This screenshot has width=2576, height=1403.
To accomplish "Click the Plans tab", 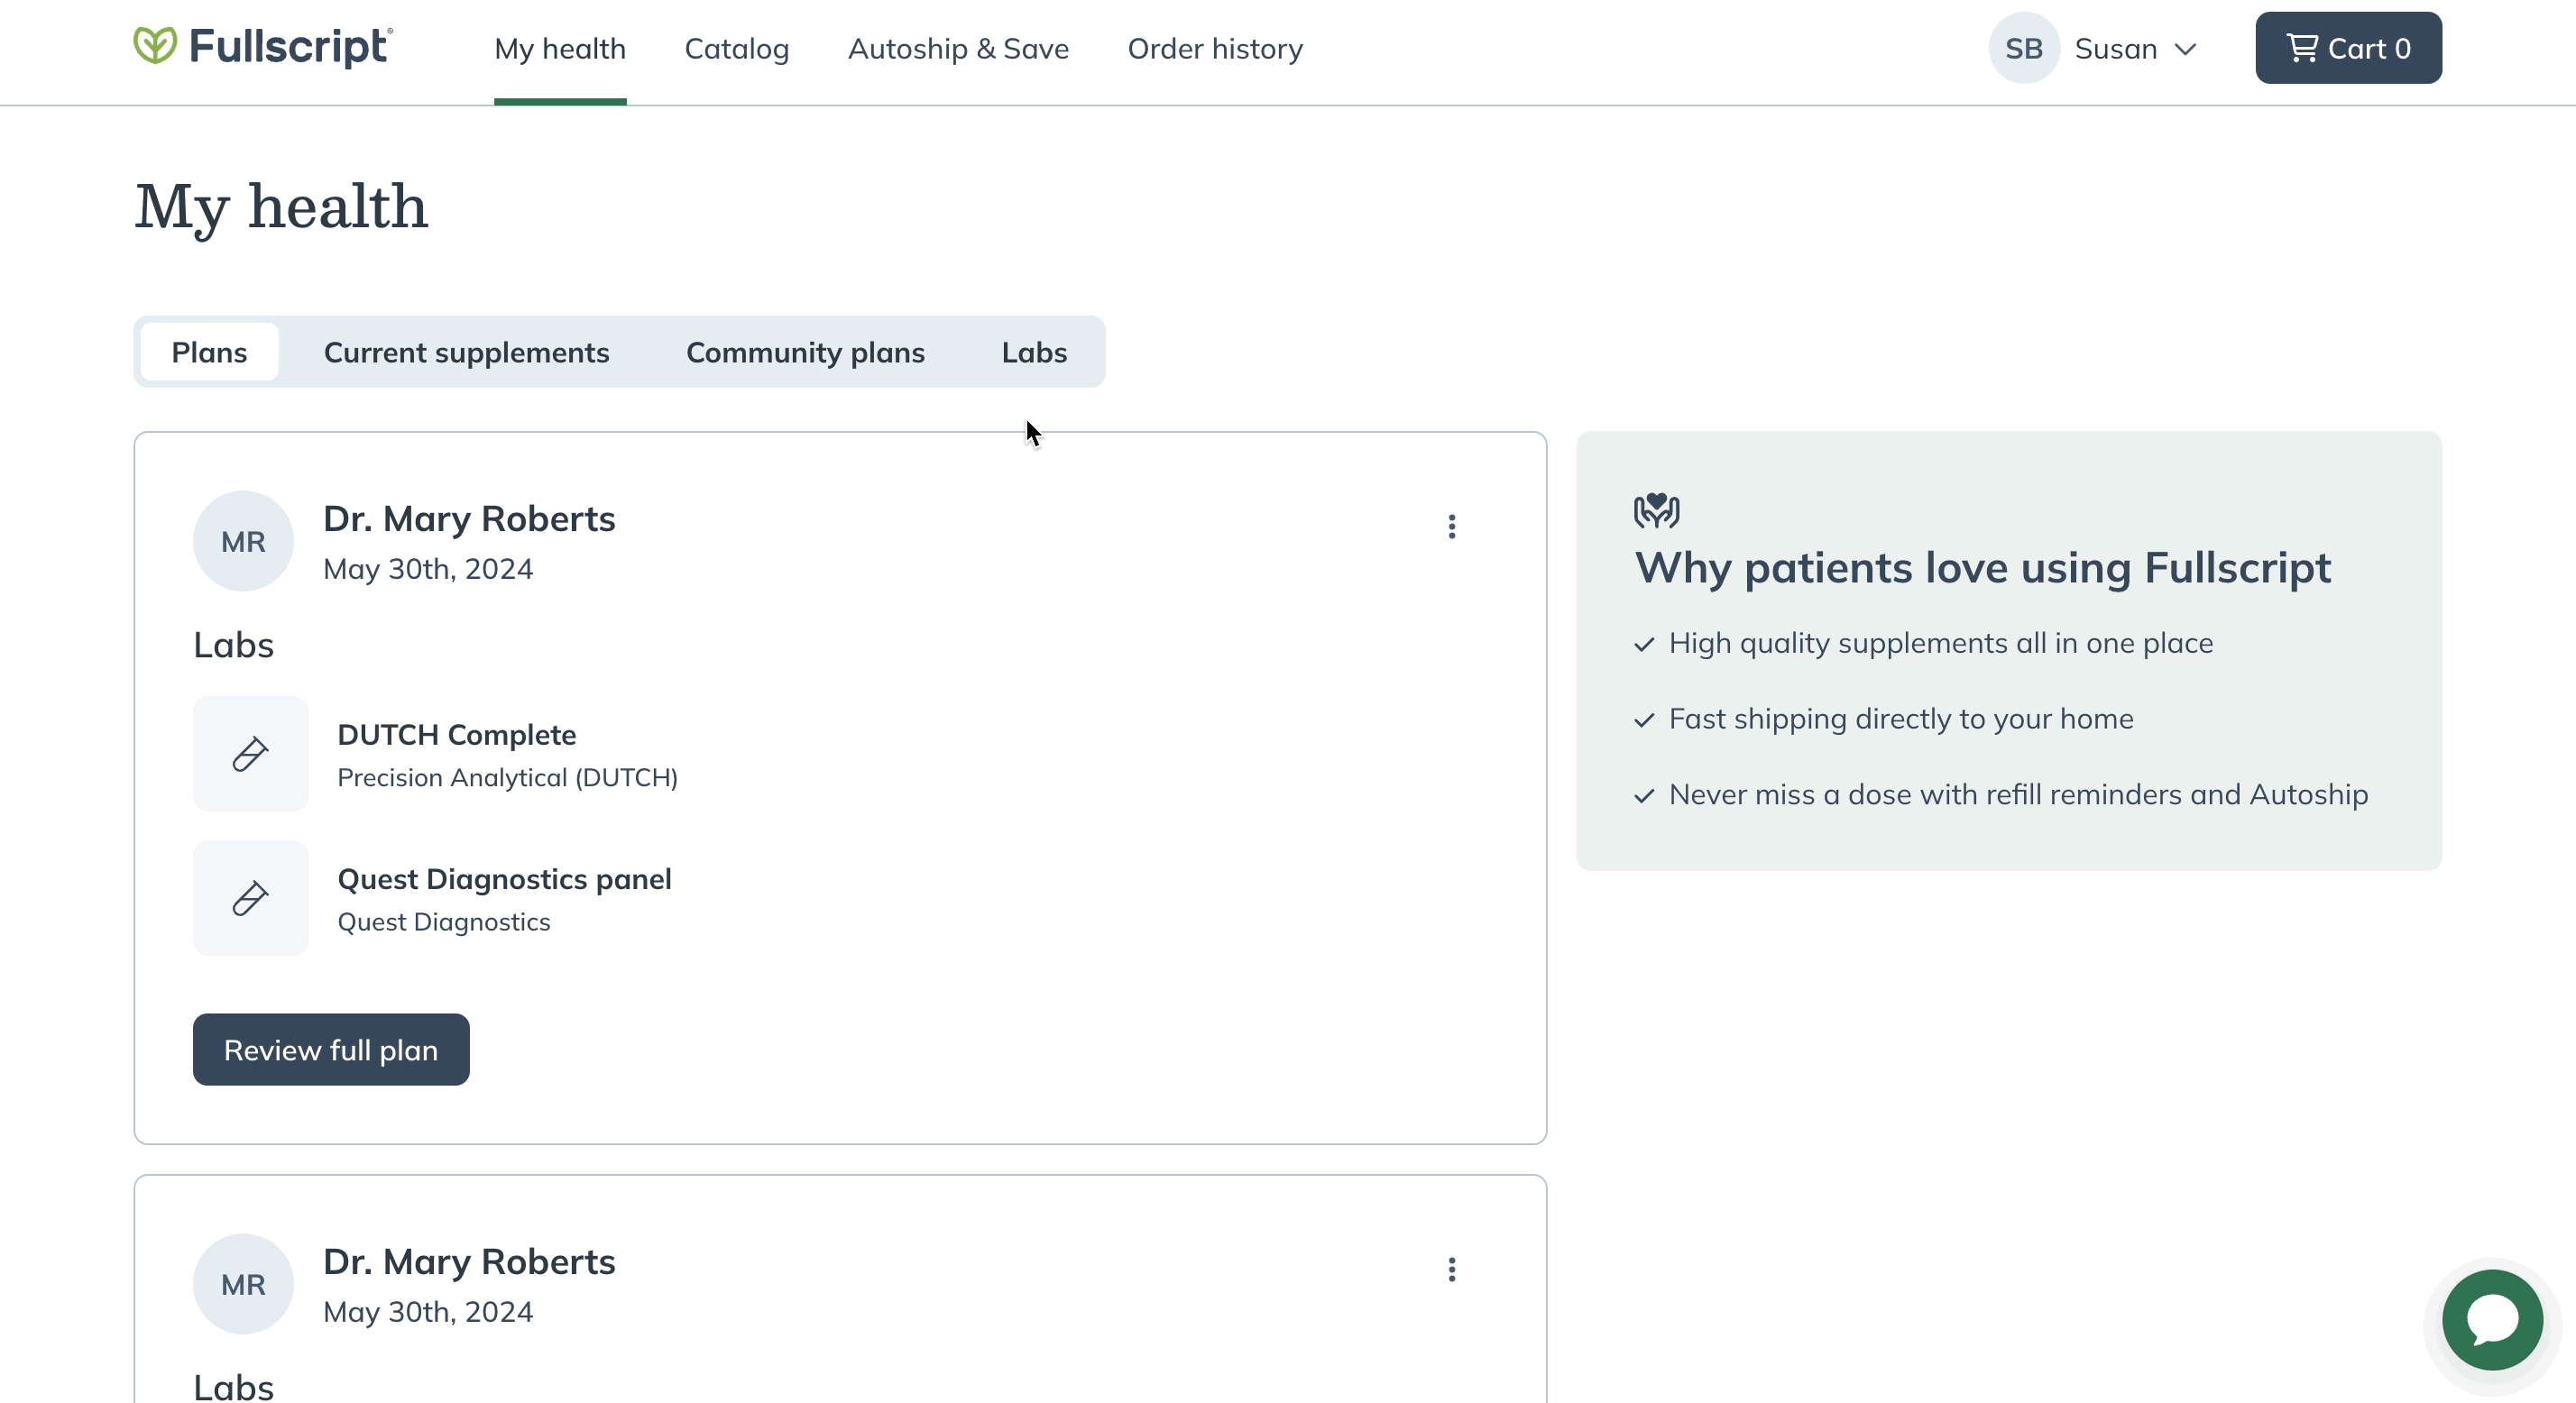I will pyautogui.click(x=209, y=351).
